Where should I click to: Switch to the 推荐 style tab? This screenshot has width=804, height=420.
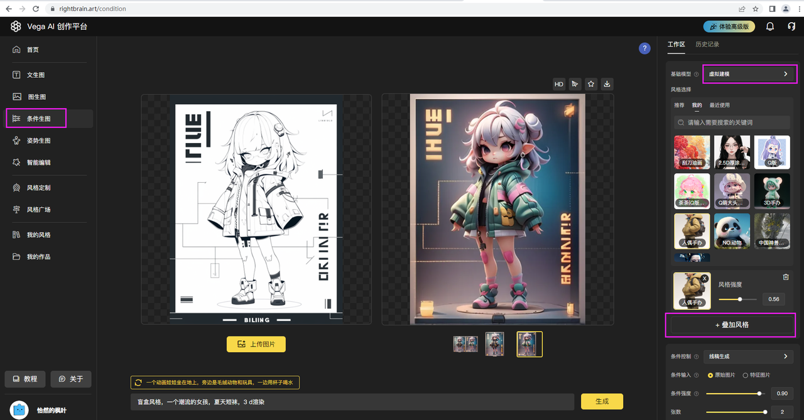(680, 105)
